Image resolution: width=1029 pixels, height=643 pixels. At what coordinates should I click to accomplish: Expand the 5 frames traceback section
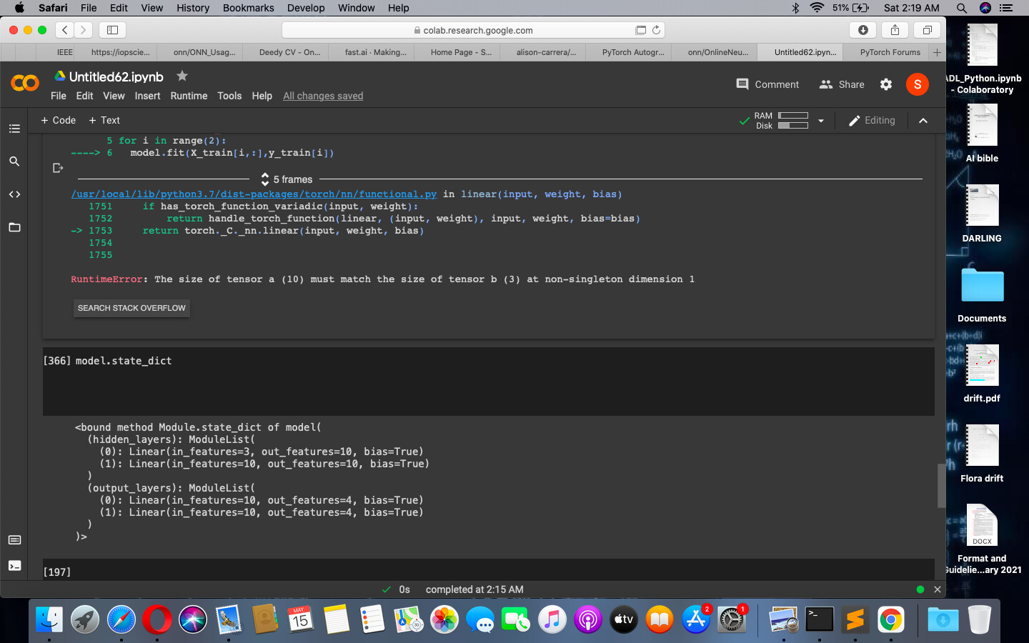tap(287, 179)
